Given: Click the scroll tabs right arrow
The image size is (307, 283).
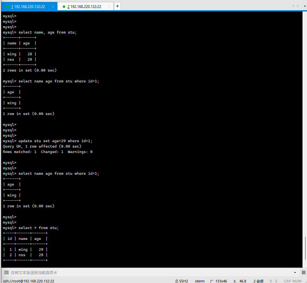Looking at the screenshot, I should 298,6.
